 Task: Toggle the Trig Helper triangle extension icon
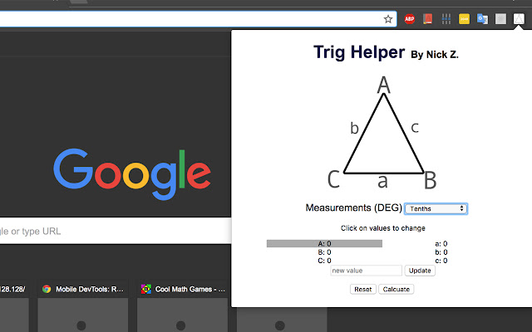(x=519, y=19)
